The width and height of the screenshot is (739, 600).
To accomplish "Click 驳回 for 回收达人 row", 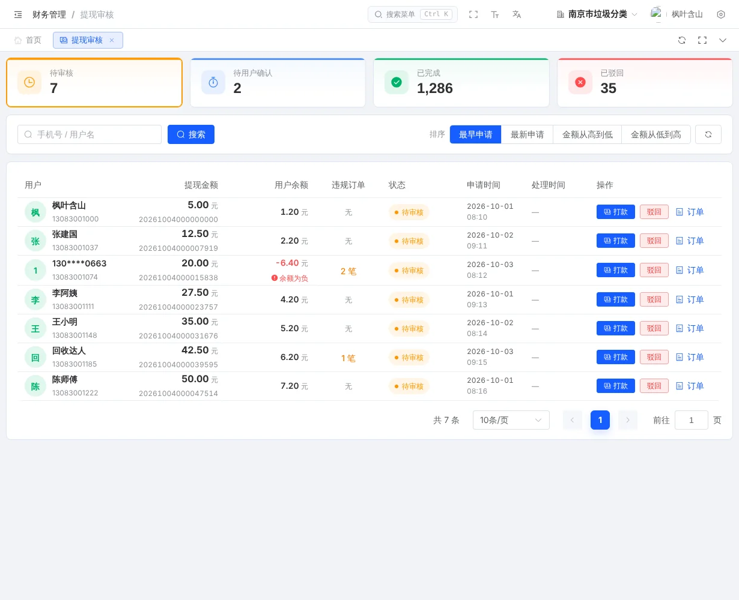I will click(654, 357).
